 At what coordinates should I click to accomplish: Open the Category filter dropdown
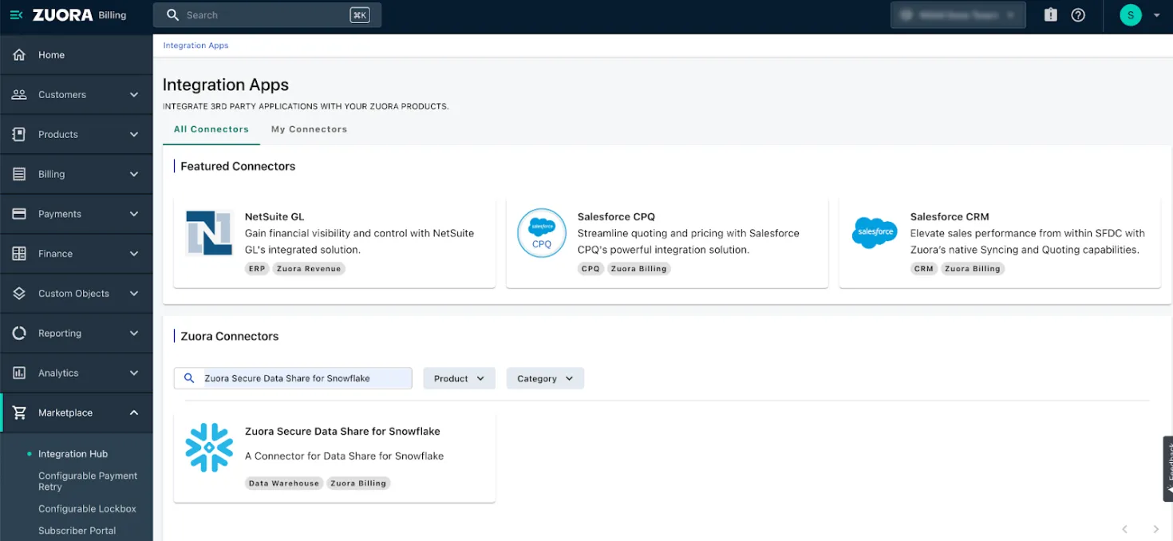tap(545, 378)
